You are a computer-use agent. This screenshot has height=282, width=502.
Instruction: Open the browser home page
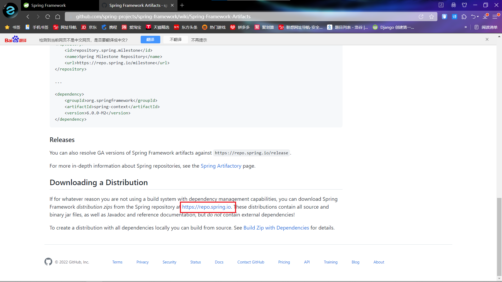(x=58, y=17)
